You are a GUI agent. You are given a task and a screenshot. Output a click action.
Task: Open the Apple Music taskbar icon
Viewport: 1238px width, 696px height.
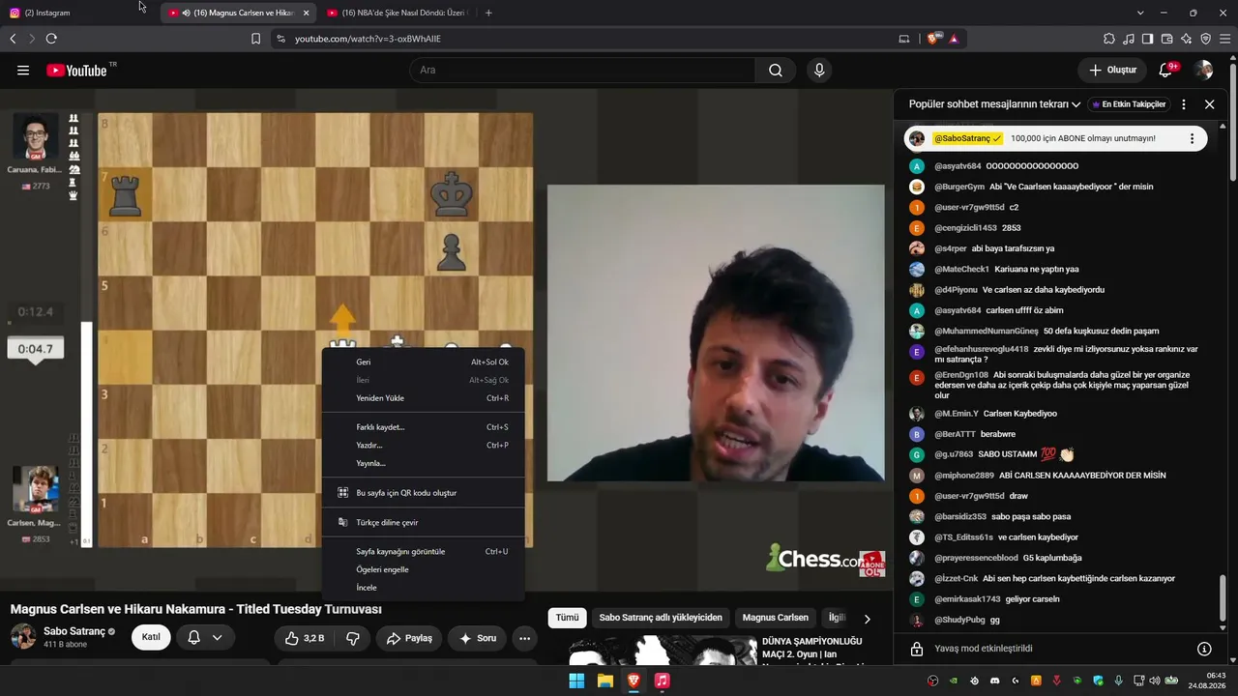(662, 681)
